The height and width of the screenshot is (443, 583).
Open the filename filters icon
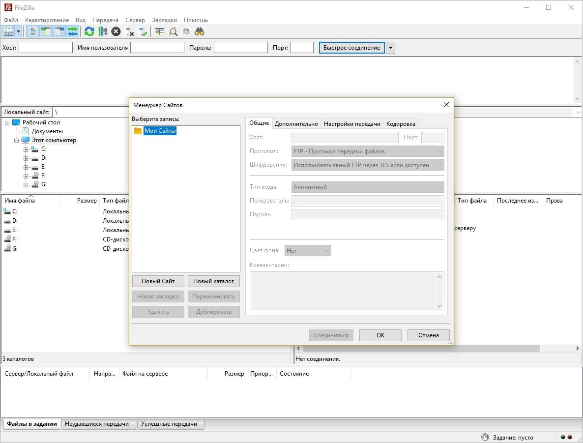point(159,31)
